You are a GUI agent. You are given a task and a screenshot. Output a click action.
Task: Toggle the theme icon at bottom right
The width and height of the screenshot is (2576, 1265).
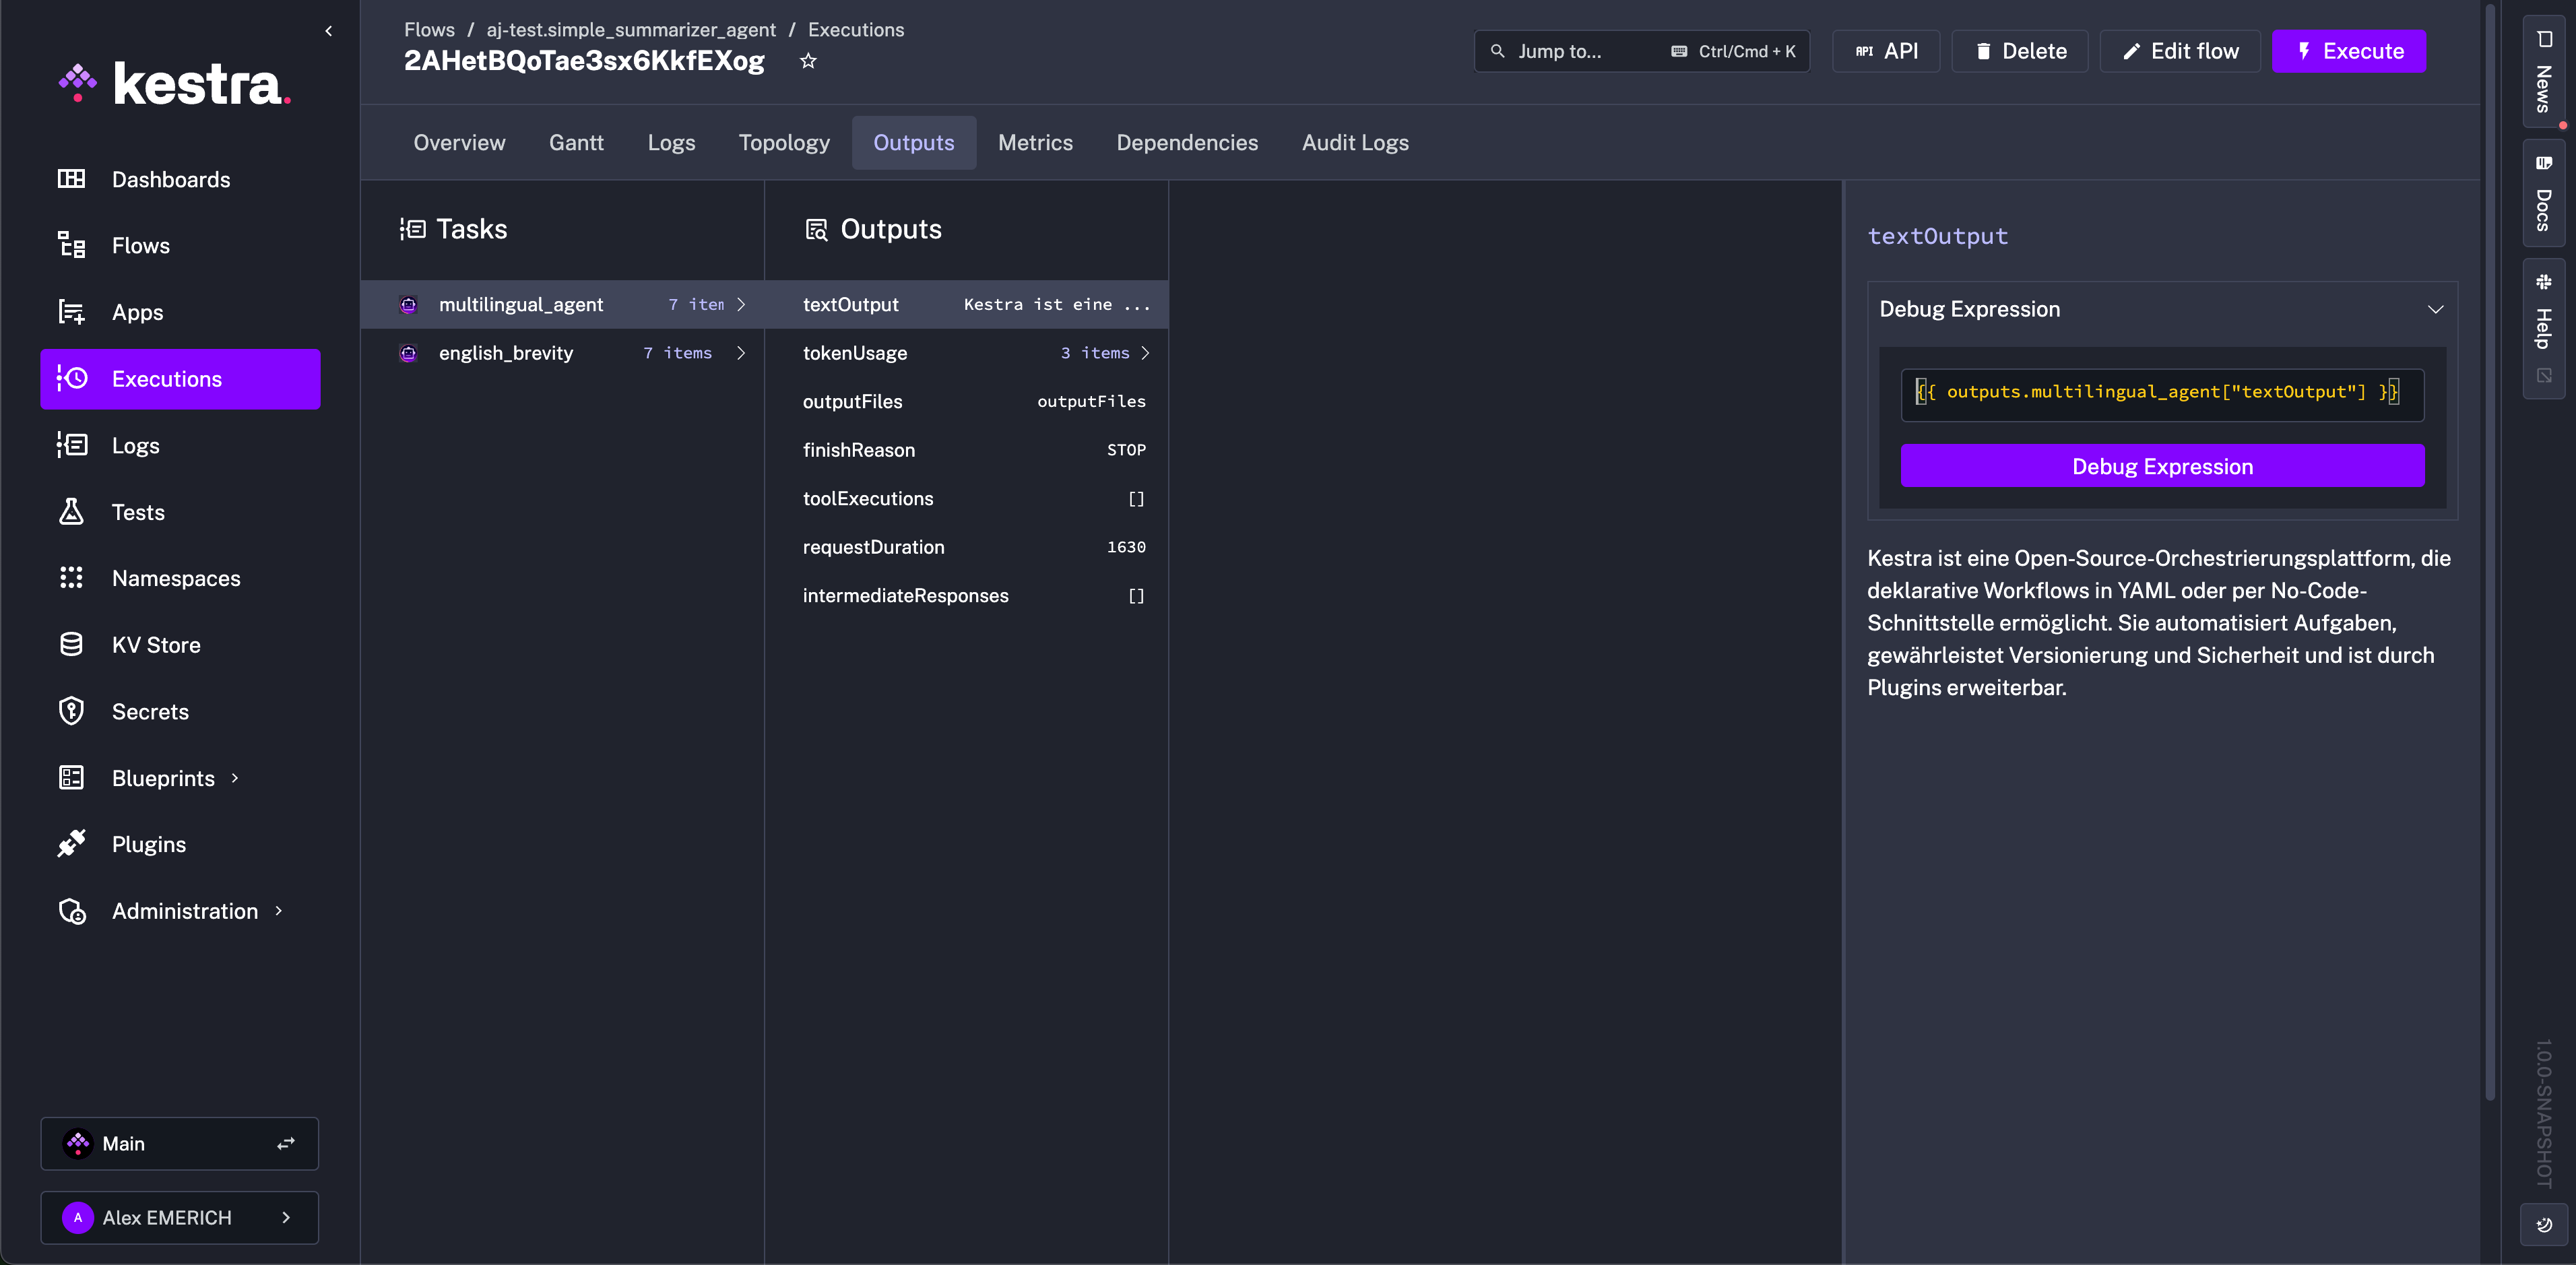[x=2543, y=1225]
